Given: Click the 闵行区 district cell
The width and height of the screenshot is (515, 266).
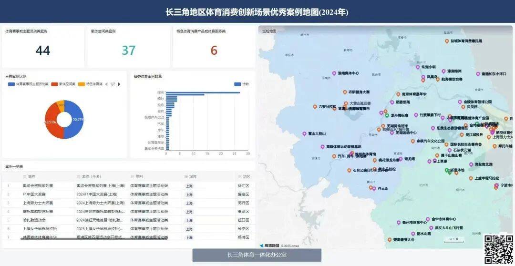Looking at the screenshot, I should 243,203.
